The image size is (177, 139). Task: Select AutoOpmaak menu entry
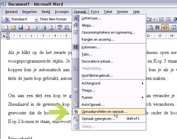(x=109, y=104)
